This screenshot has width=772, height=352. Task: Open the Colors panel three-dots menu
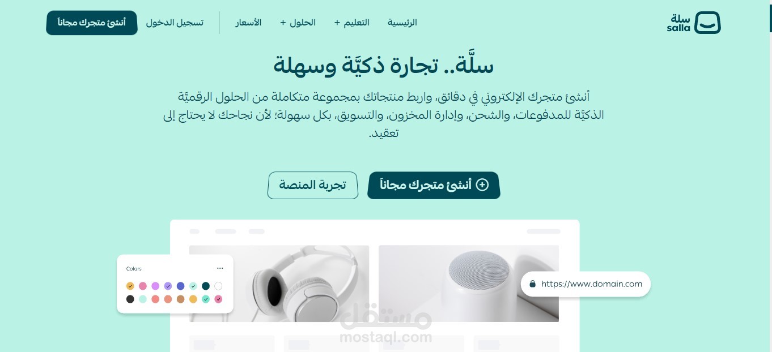(220, 268)
